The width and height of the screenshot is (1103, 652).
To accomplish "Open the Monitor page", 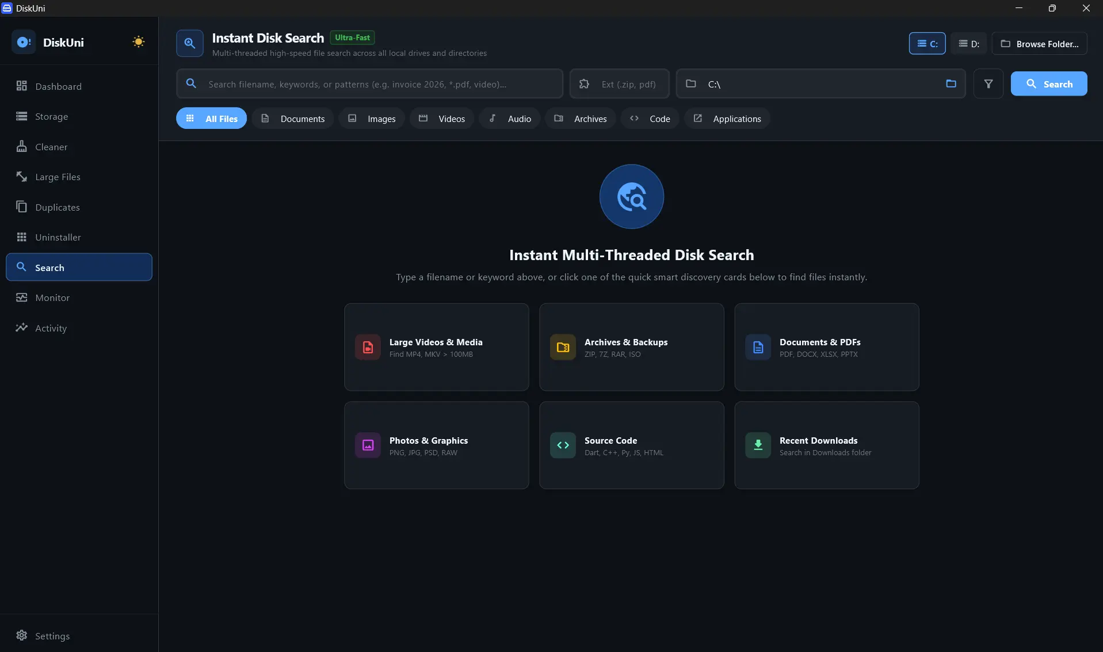I will [79, 298].
